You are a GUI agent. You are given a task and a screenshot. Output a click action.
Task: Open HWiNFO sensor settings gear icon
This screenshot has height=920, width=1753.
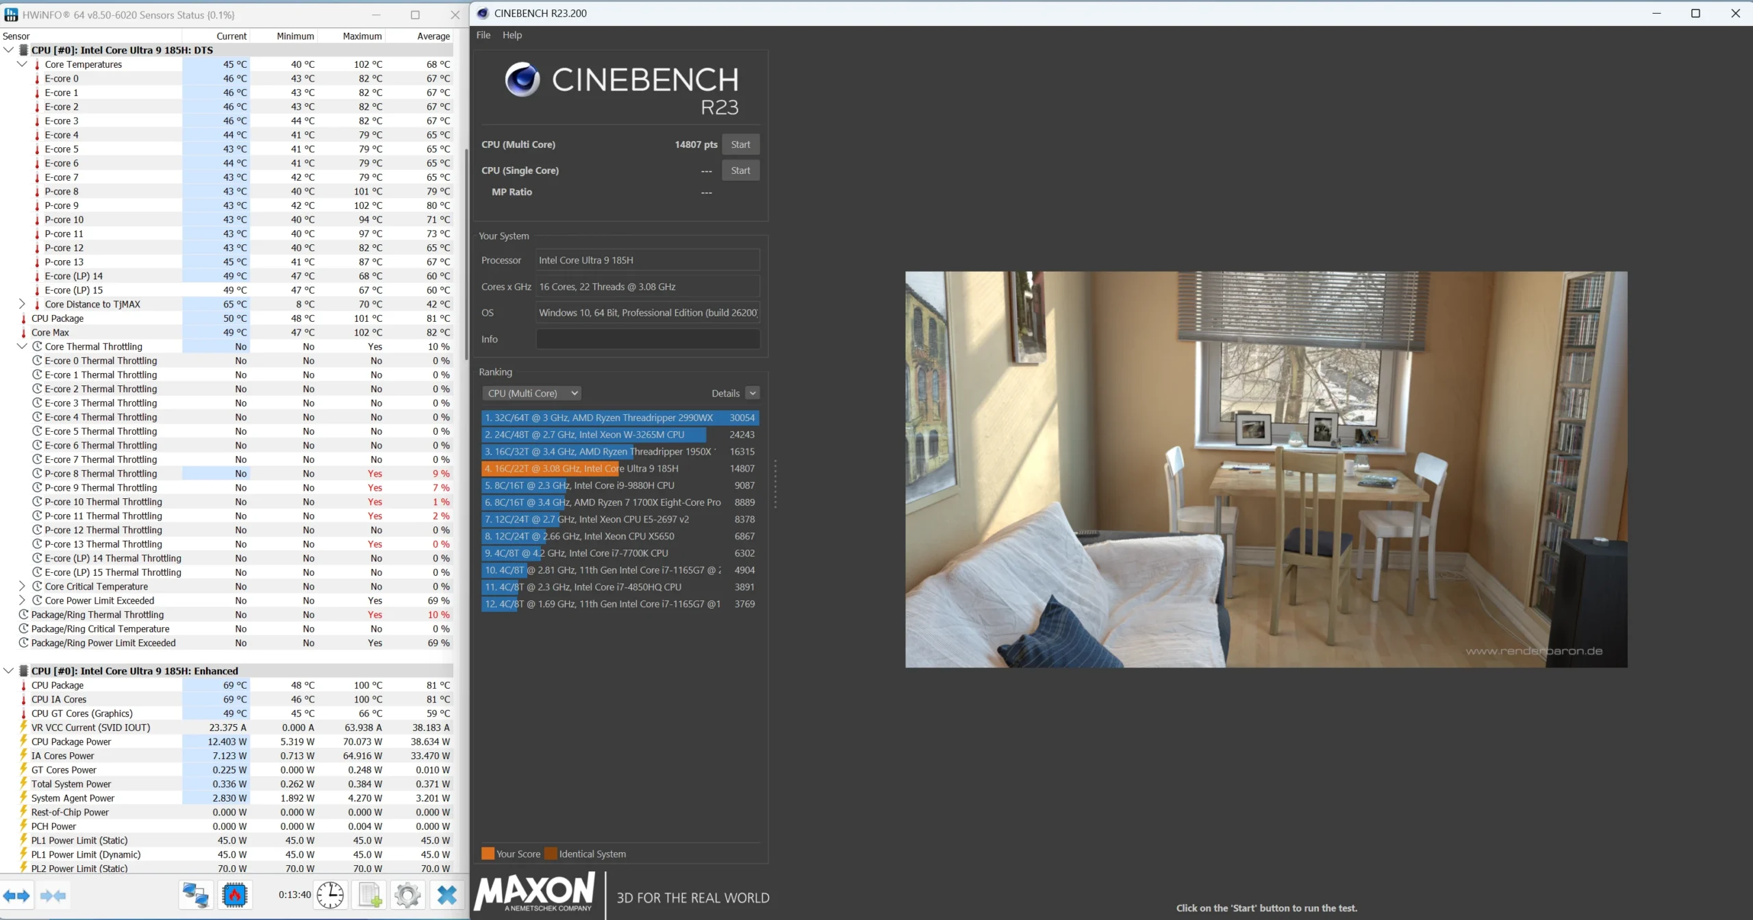point(407,895)
